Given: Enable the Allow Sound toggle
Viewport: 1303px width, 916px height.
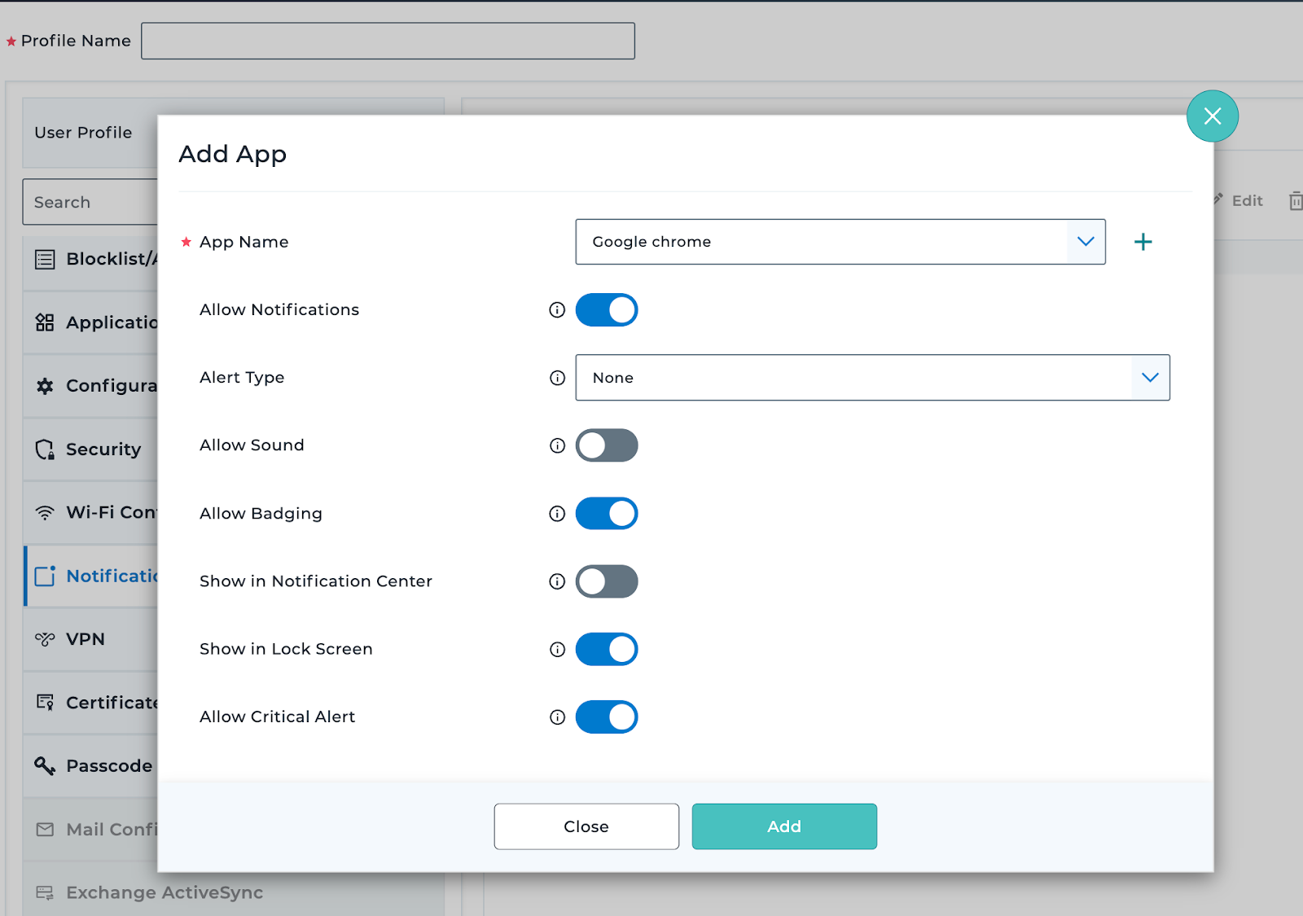Looking at the screenshot, I should [x=607, y=445].
